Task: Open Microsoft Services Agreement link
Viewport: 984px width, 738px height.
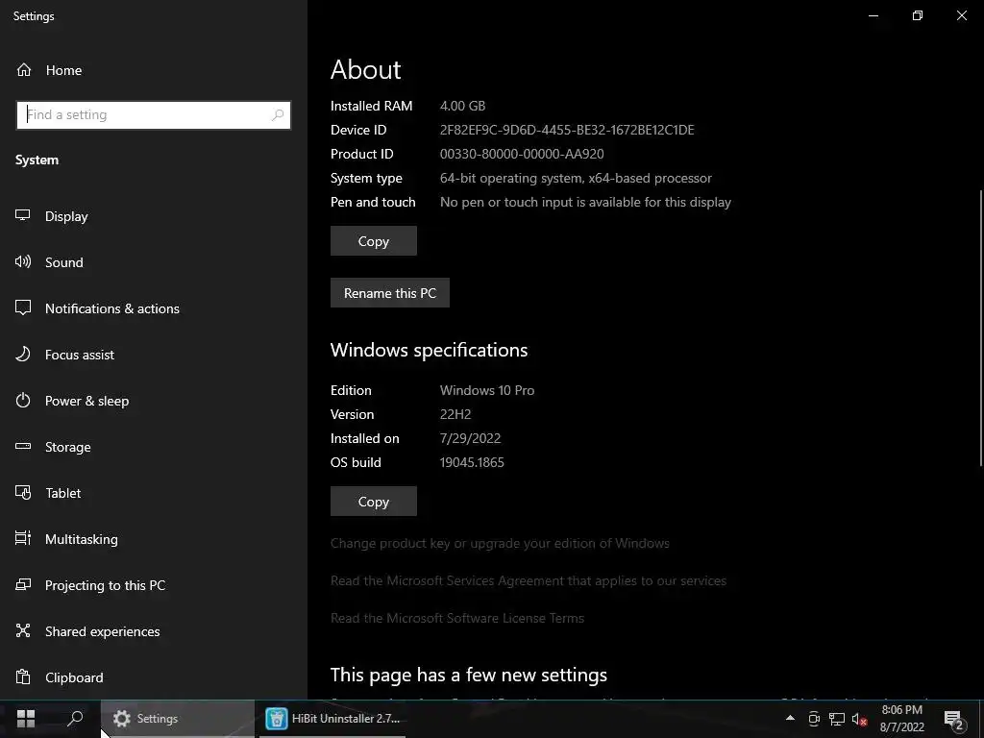Action: (529, 581)
